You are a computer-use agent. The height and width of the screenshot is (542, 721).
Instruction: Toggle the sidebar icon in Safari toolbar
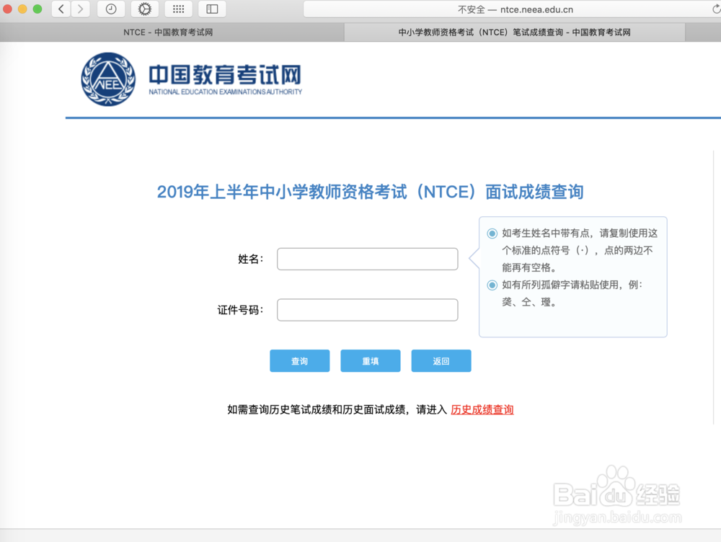pos(212,9)
